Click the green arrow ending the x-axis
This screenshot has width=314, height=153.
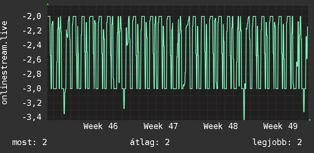310,120
